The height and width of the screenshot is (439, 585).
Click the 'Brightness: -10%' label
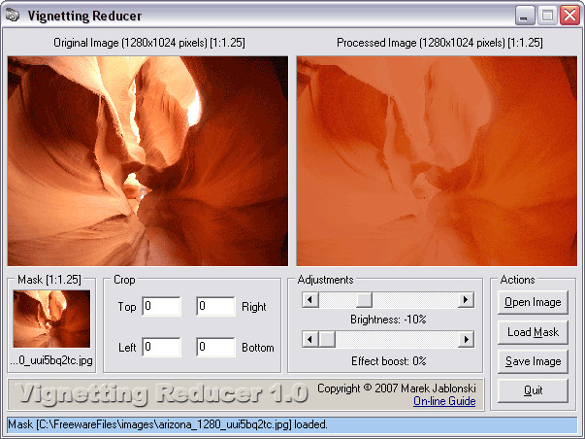pyautogui.click(x=388, y=320)
